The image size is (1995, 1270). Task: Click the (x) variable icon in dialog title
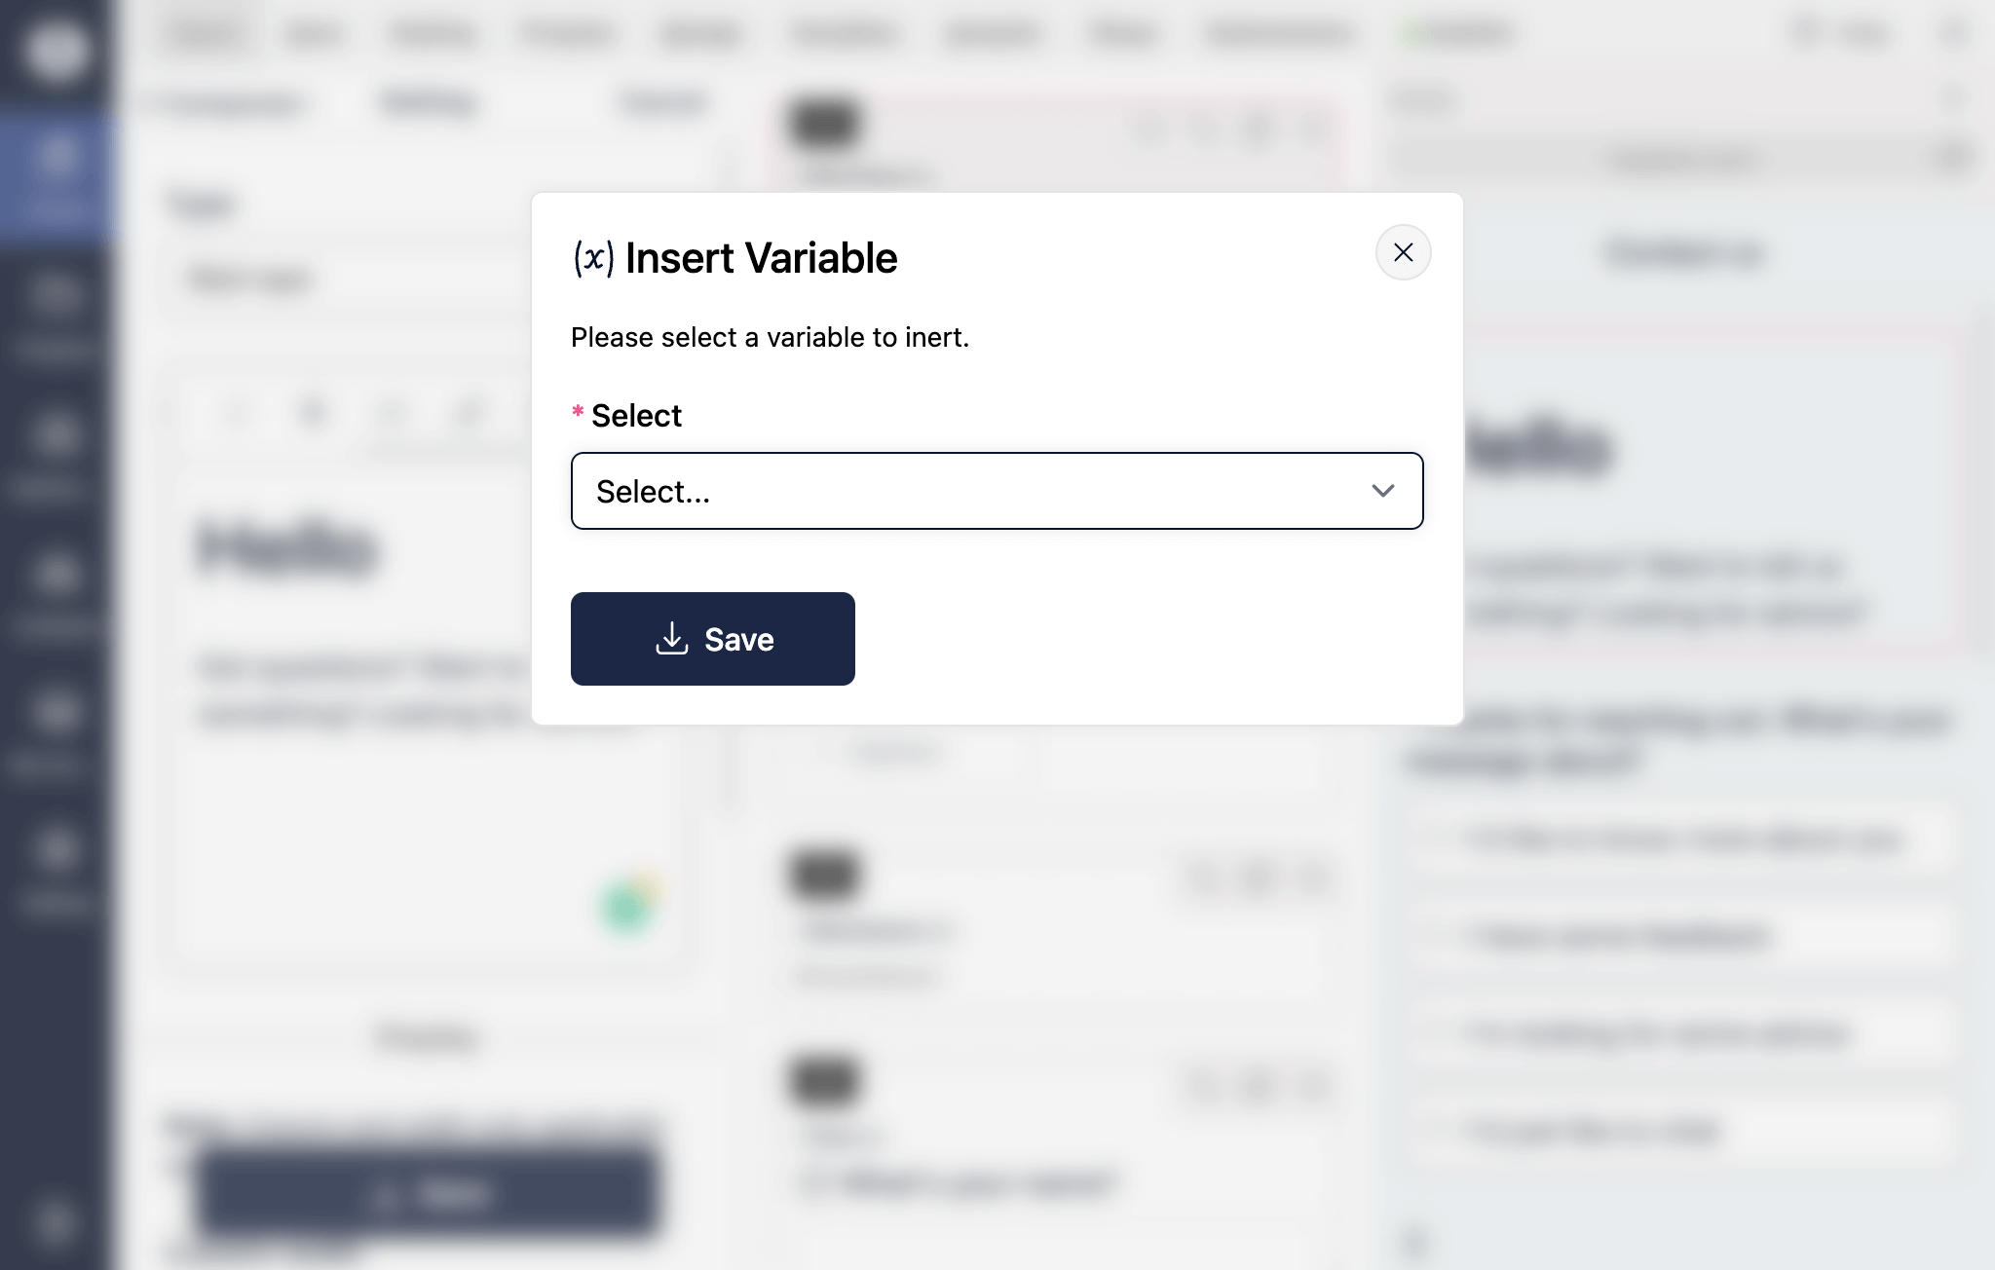coord(593,258)
